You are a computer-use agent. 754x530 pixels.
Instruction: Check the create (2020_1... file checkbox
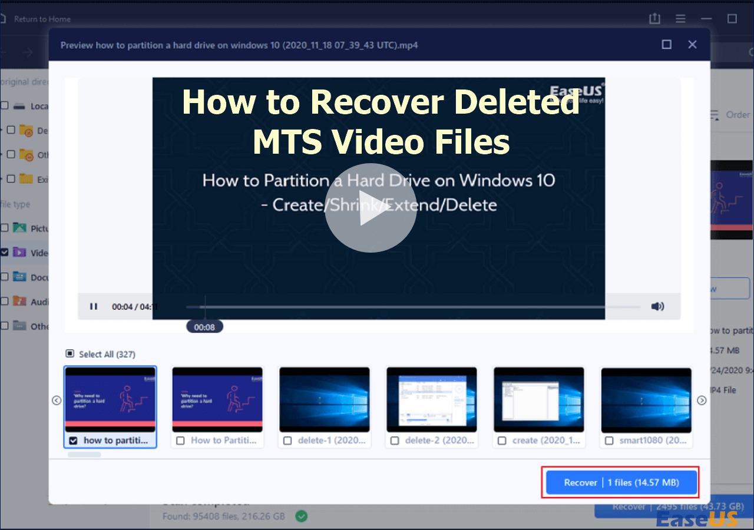pyautogui.click(x=502, y=440)
